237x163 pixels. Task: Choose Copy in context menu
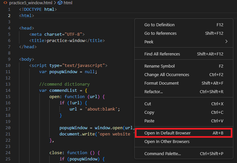click(183, 112)
